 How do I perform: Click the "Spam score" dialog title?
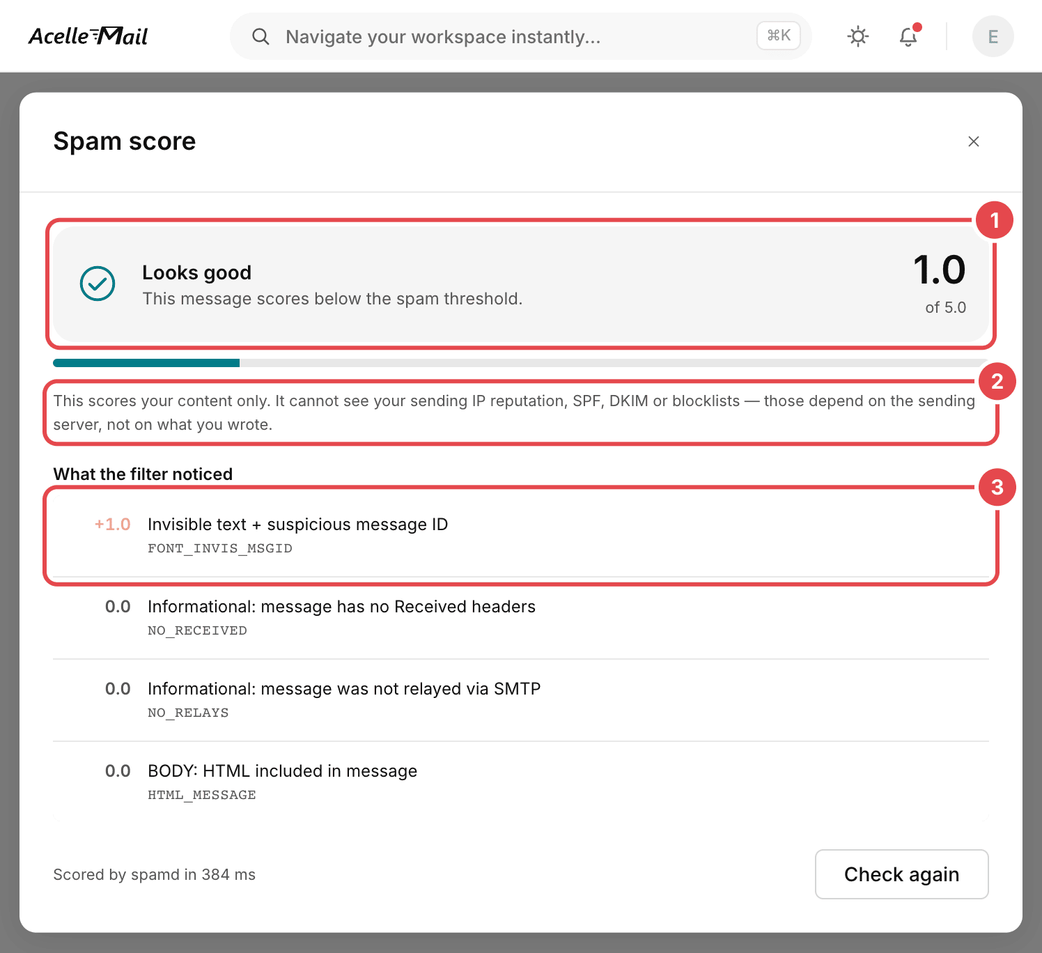coord(125,141)
